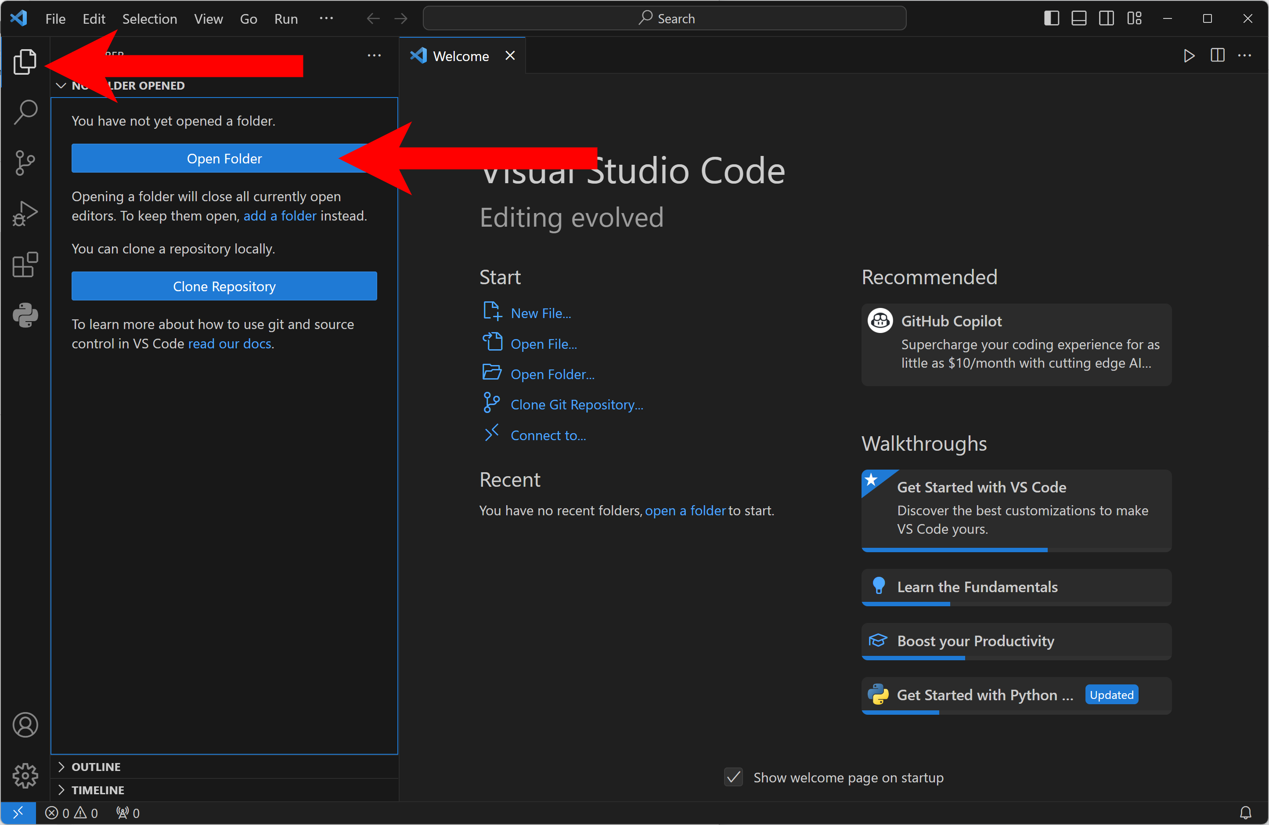Click Open Folder... under Start
The image size is (1269, 825).
[552, 374]
